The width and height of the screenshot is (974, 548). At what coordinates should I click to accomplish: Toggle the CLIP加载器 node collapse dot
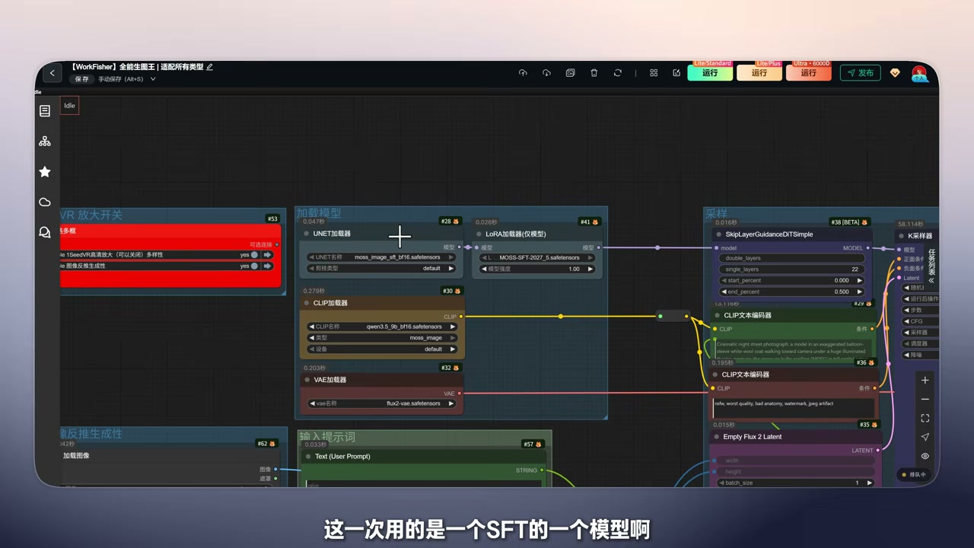(307, 303)
